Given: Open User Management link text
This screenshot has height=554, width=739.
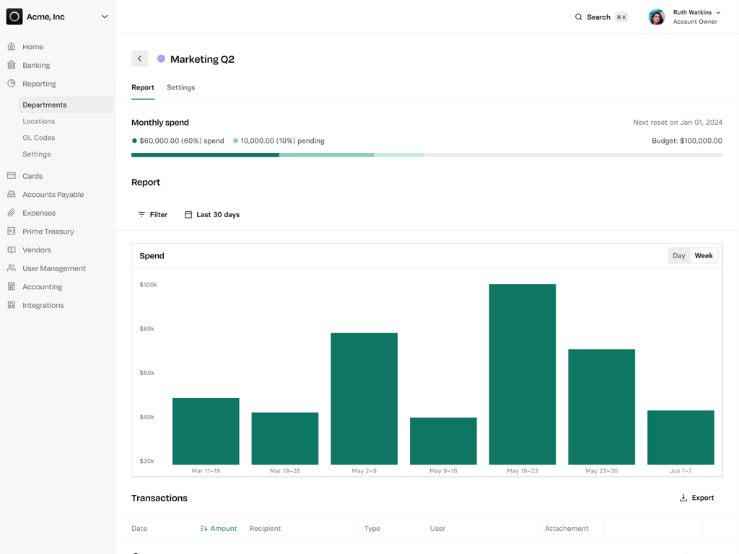Looking at the screenshot, I should pos(54,268).
